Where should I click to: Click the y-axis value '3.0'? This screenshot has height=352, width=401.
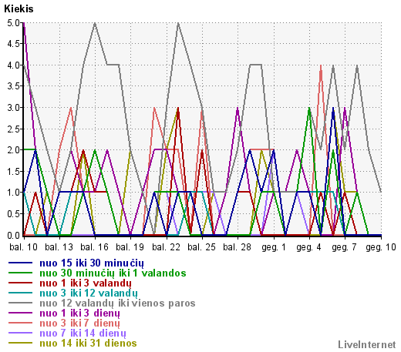pos(13,108)
